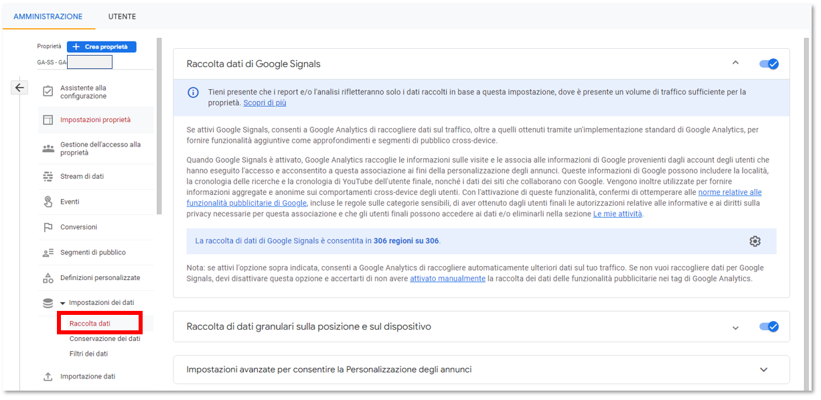The height and width of the screenshot is (400, 821).
Task: Switch to the AMMINISTRAZIONE tab
Action: pos(48,17)
